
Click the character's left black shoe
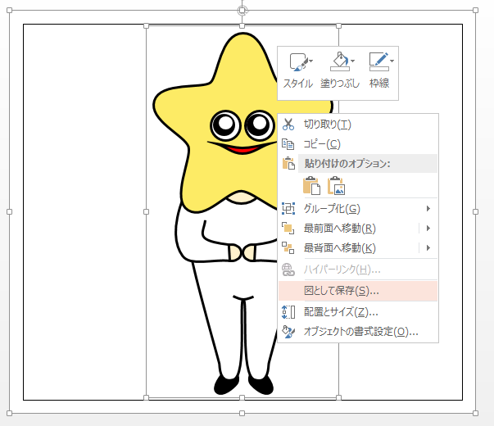(226, 385)
